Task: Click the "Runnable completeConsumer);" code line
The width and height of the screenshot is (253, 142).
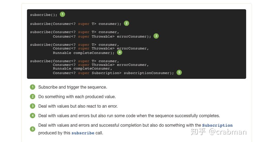Action: (x=84, y=53)
